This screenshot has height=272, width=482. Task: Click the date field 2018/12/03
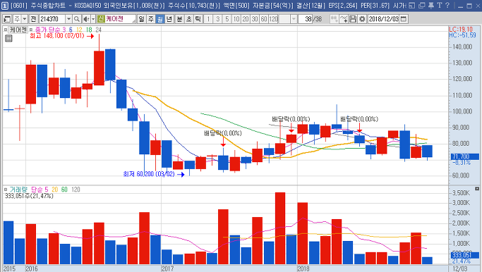coord(384,19)
